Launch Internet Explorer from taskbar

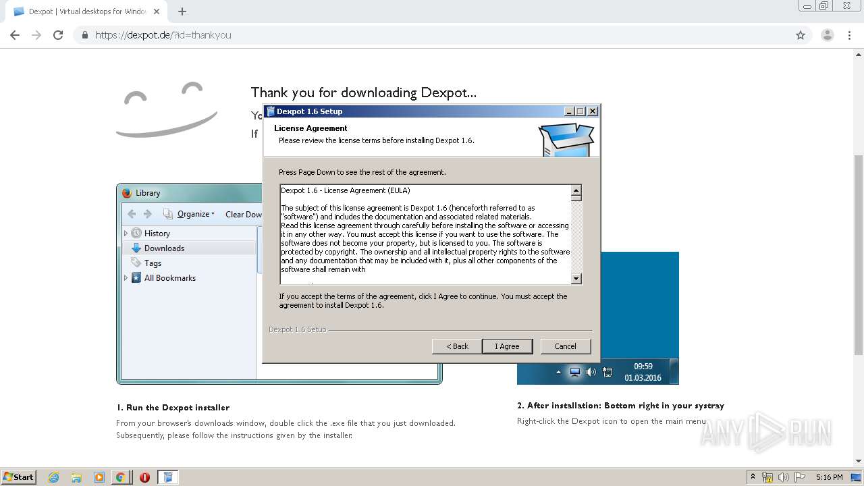(x=54, y=477)
